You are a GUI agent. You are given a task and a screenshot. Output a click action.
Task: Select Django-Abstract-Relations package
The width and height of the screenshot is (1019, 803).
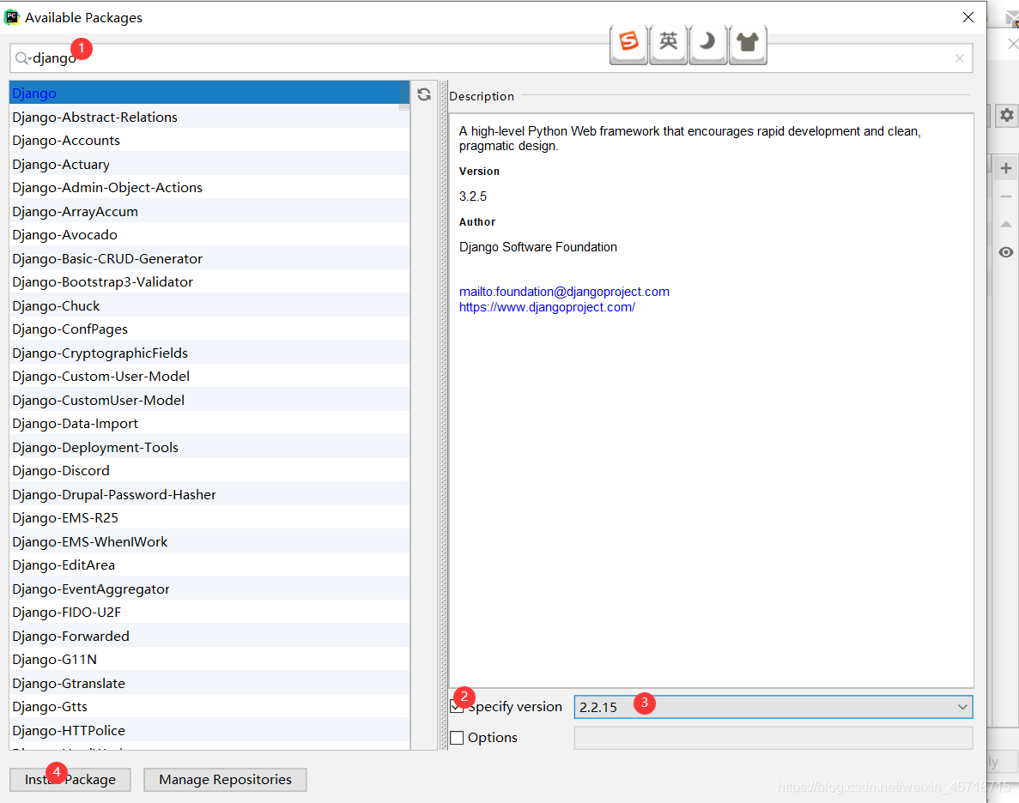pyautogui.click(x=209, y=117)
